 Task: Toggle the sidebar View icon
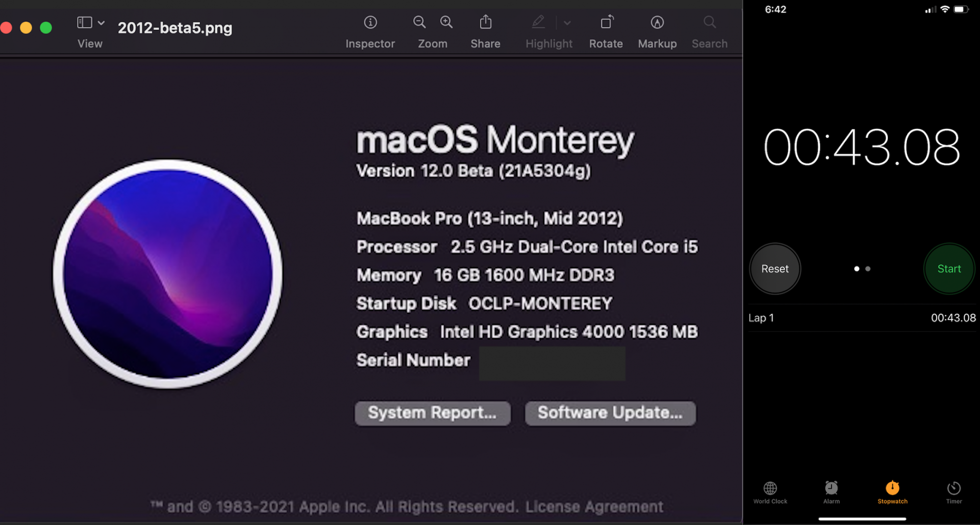coord(85,22)
